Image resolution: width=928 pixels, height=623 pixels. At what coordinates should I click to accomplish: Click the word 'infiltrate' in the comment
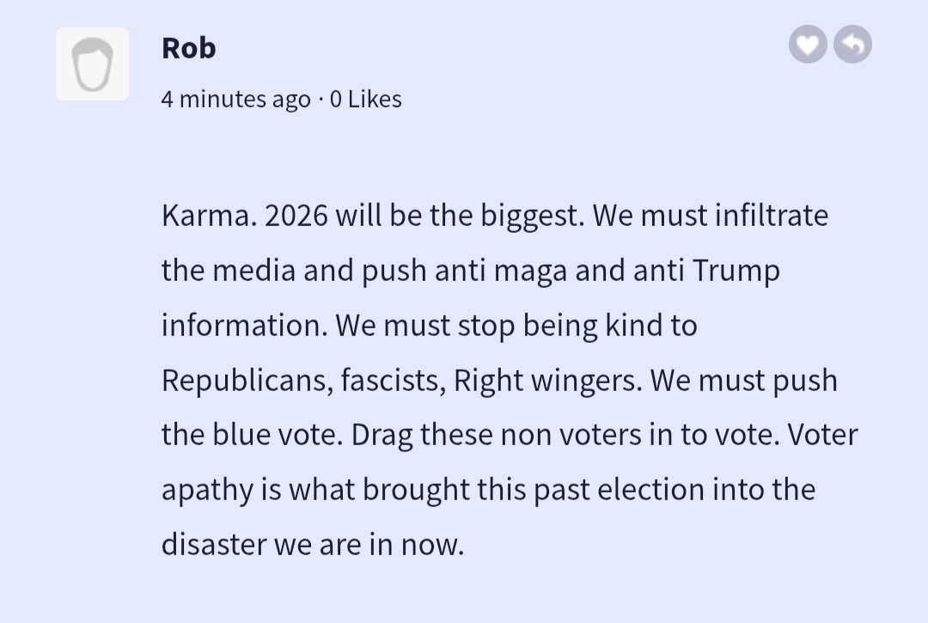tap(771, 215)
